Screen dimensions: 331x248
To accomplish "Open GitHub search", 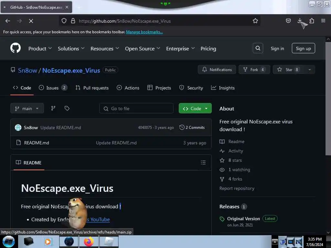I will [258, 48].
